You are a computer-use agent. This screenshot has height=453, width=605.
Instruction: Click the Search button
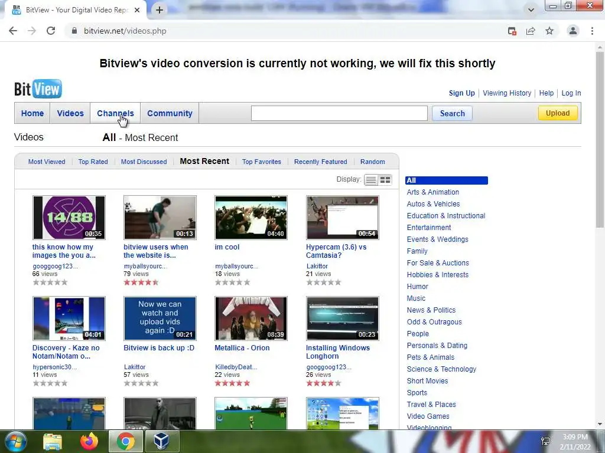click(x=452, y=113)
